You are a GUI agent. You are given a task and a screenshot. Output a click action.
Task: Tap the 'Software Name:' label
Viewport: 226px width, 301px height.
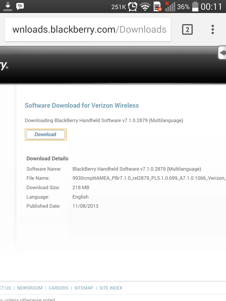[x=44, y=169]
